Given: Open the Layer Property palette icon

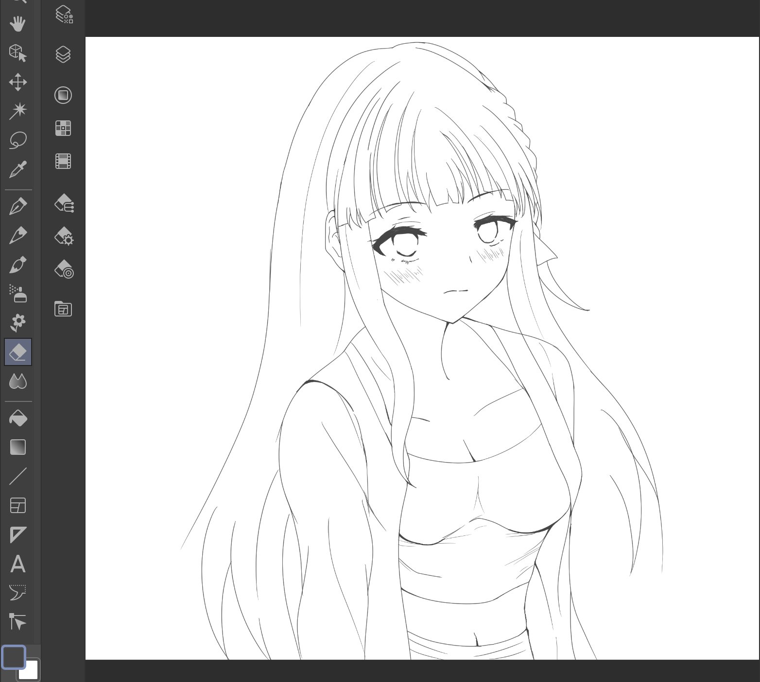Looking at the screenshot, I should [x=64, y=15].
